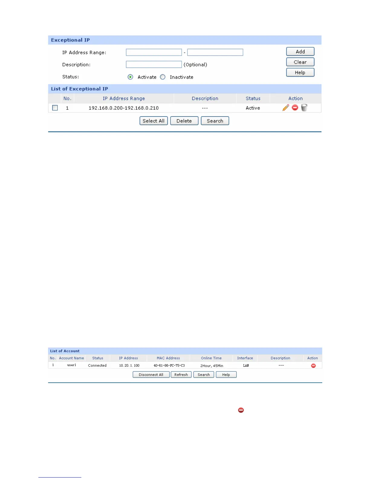
Task: Disconnect user1 using the red action icon
Action: (313, 366)
